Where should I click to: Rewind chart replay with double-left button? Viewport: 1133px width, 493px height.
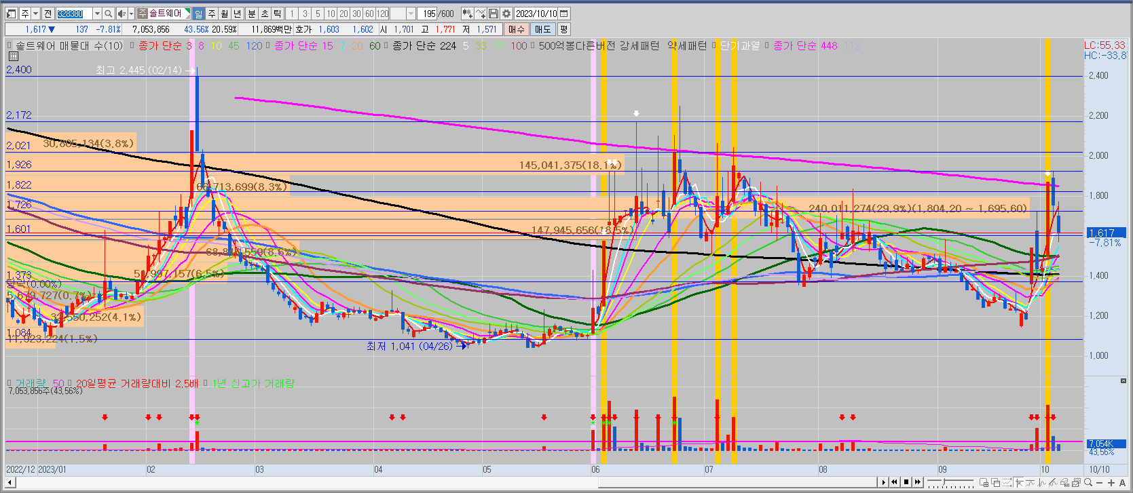[x=894, y=482]
